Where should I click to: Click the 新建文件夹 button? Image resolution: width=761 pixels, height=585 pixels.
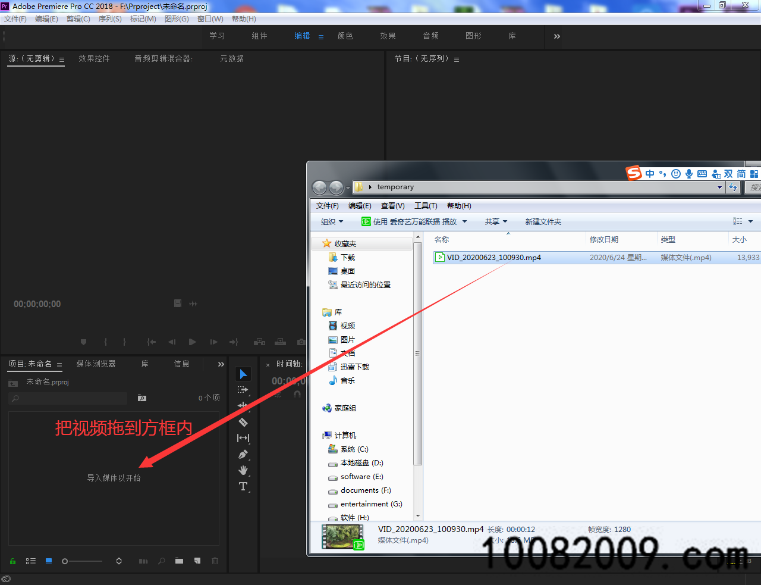pyautogui.click(x=543, y=222)
